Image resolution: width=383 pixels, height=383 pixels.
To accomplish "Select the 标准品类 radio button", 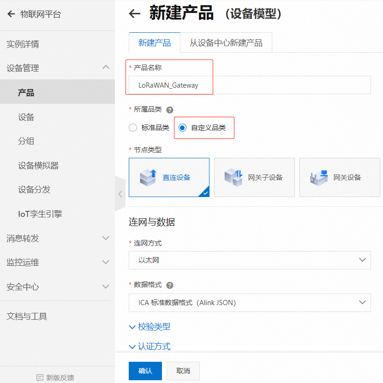I will 133,128.
